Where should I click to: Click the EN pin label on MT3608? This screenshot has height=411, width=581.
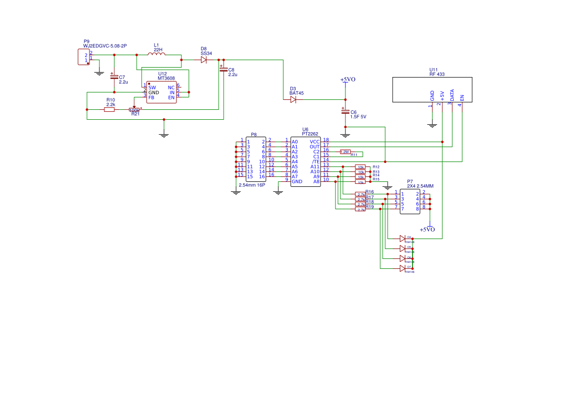171,97
